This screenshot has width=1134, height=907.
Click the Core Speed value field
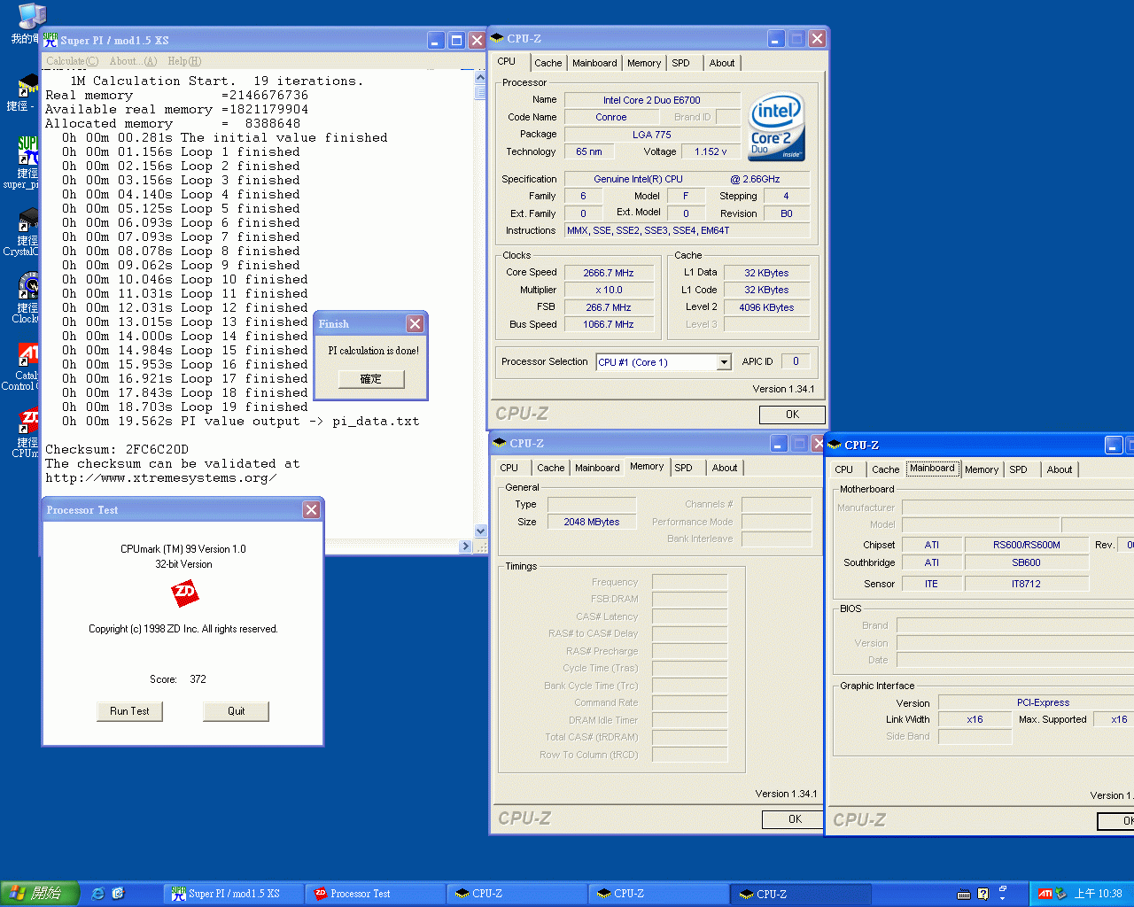coord(609,273)
